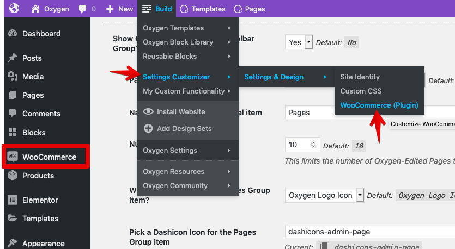The image size is (455, 249).
Task: Expand Oxygen Block Library submenu
Action: (188, 42)
